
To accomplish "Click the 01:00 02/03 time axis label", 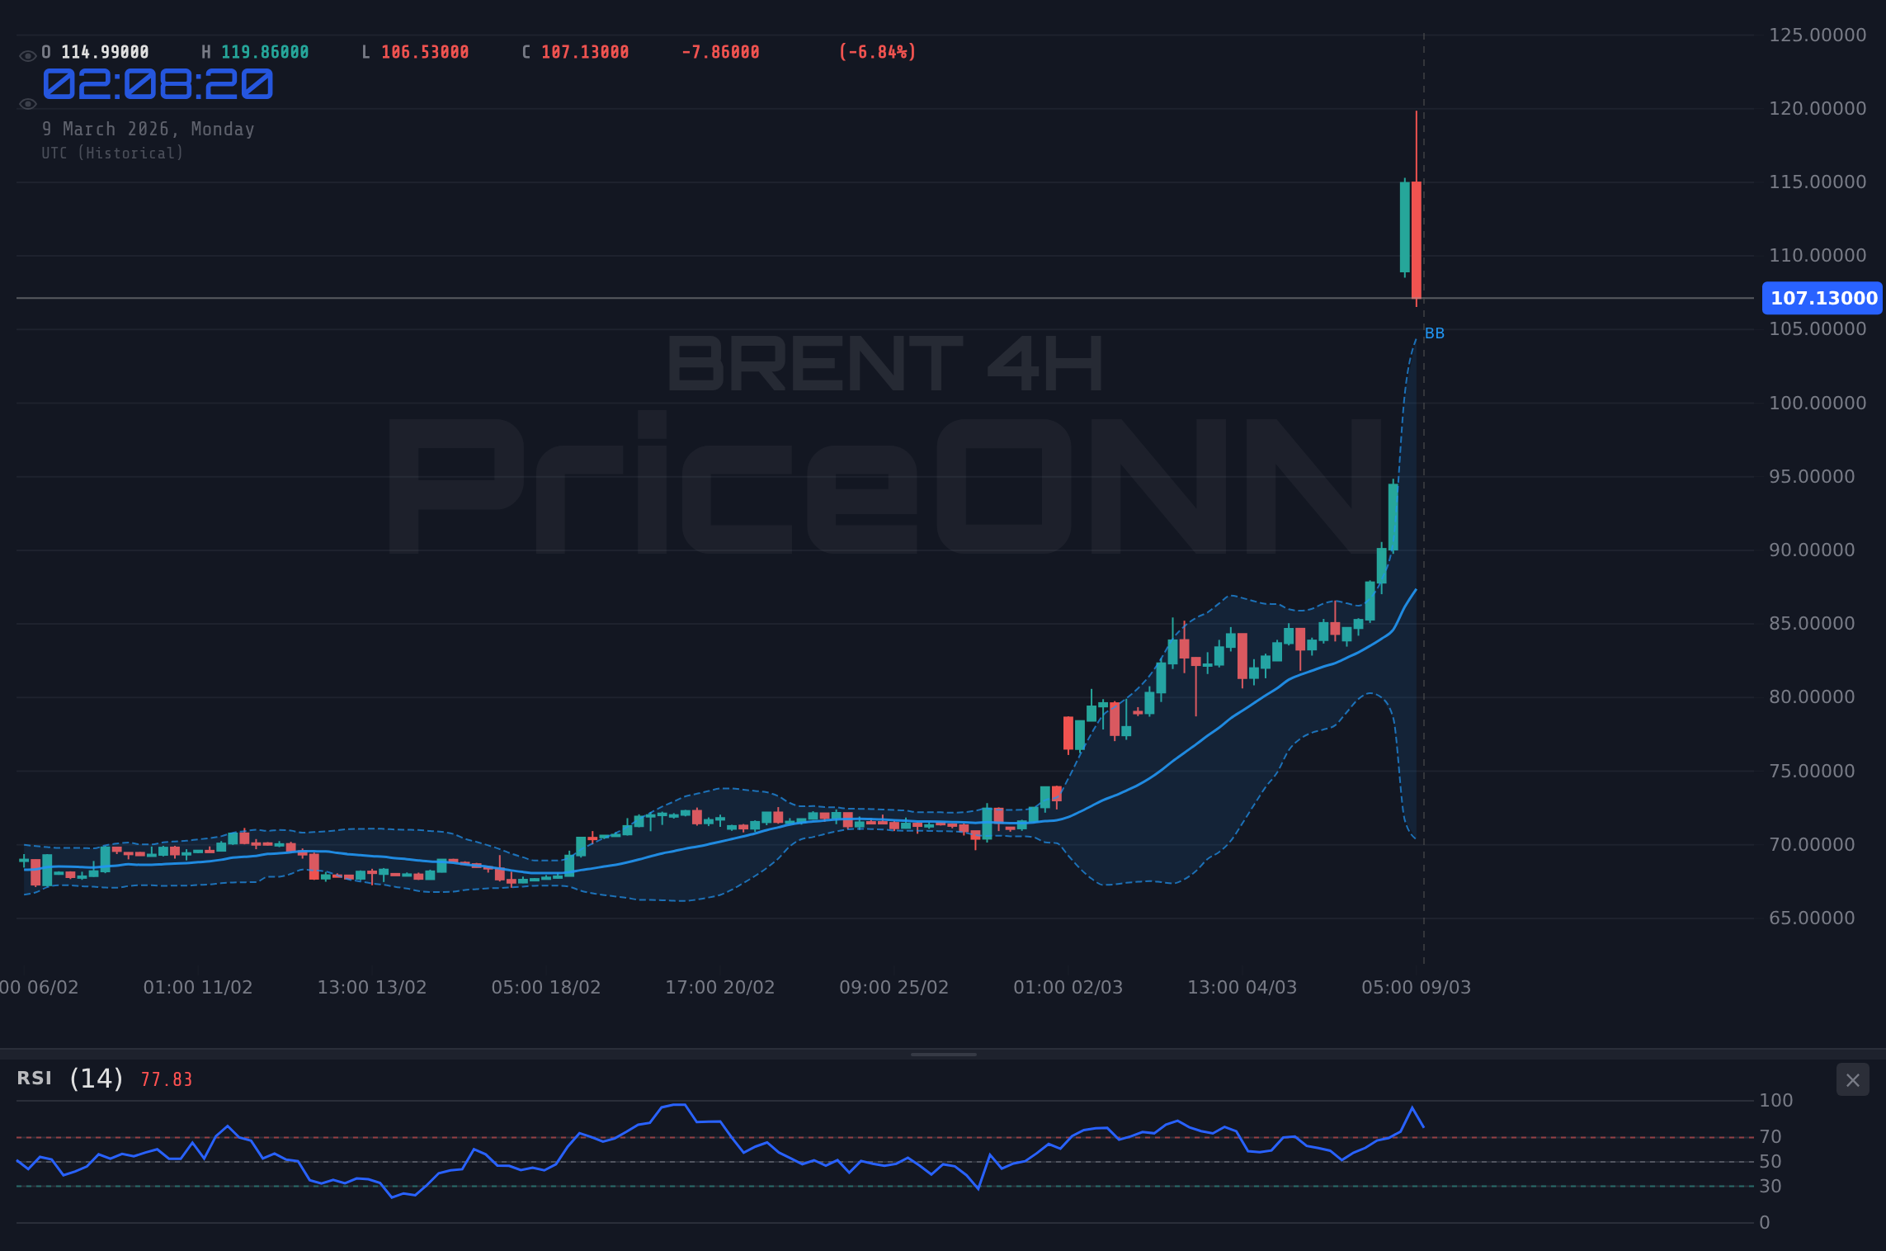I will (x=1068, y=988).
